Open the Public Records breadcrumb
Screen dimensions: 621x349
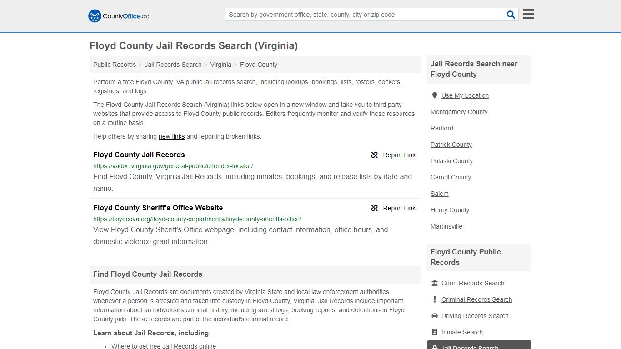(115, 65)
